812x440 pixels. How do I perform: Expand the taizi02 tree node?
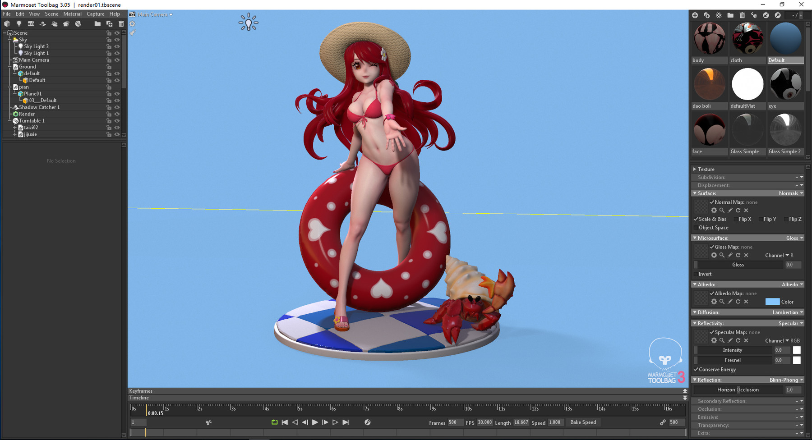coord(15,128)
